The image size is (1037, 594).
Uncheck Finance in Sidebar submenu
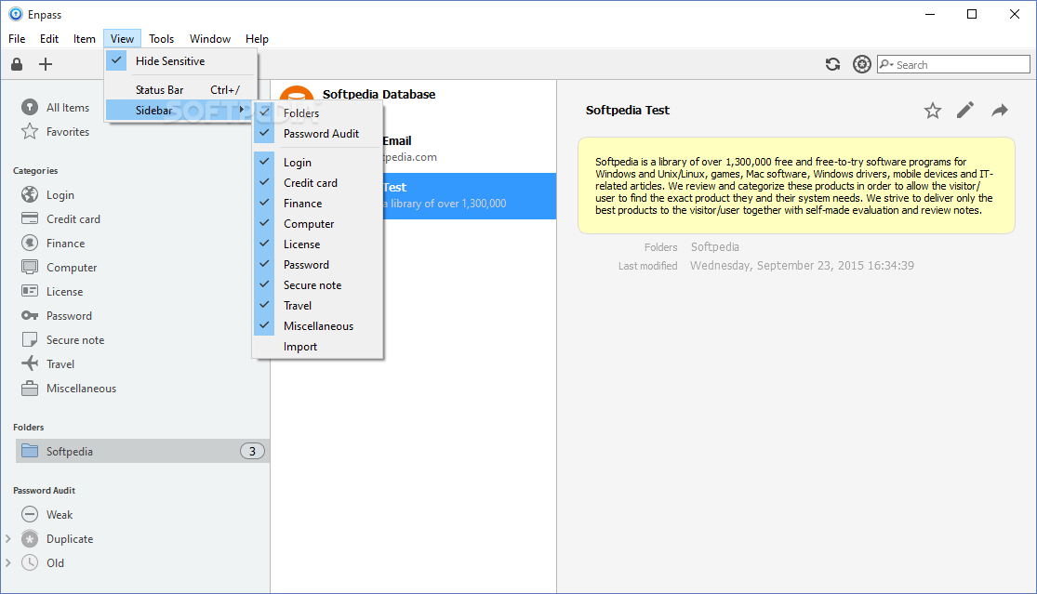tap(317, 203)
